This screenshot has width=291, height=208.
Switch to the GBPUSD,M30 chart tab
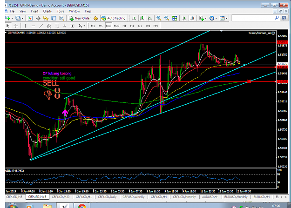click(61, 197)
